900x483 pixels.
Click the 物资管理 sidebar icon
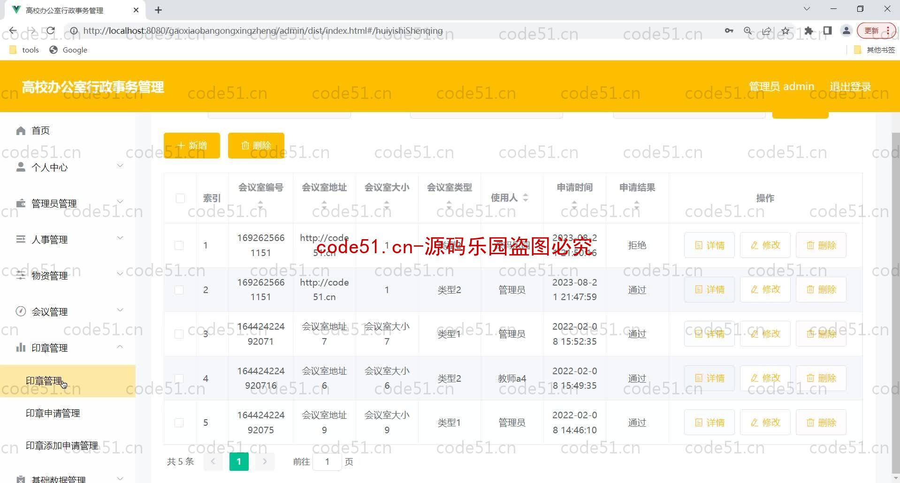[21, 275]
